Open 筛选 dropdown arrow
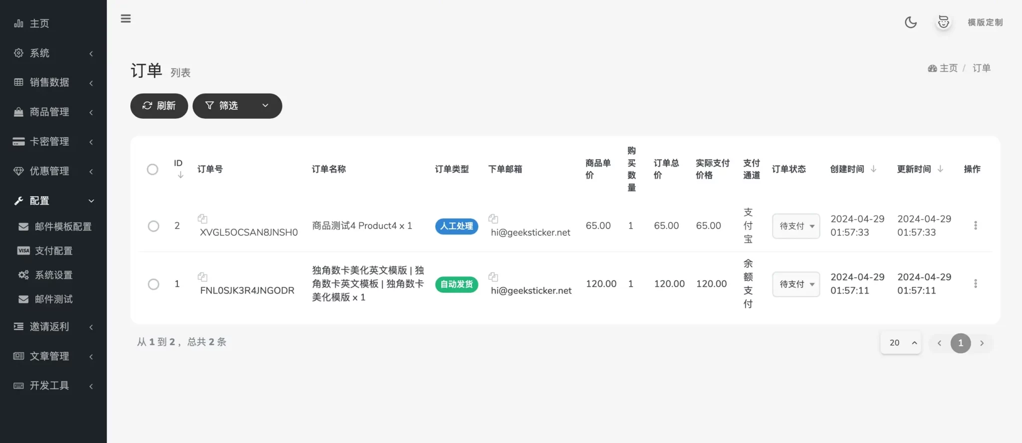Viewport: 1022px width, 443px height. pos(265,106)
